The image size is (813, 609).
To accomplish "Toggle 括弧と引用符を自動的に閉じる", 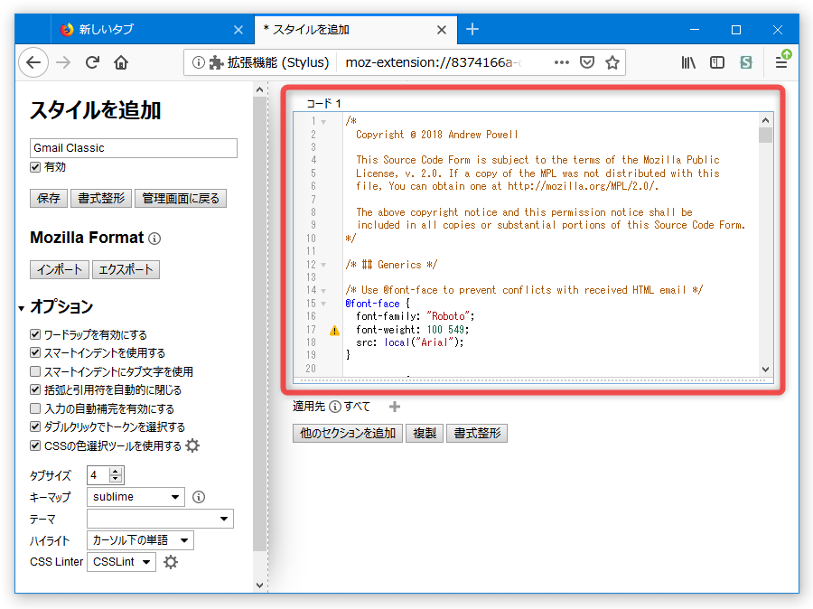I will pos(35,389).
